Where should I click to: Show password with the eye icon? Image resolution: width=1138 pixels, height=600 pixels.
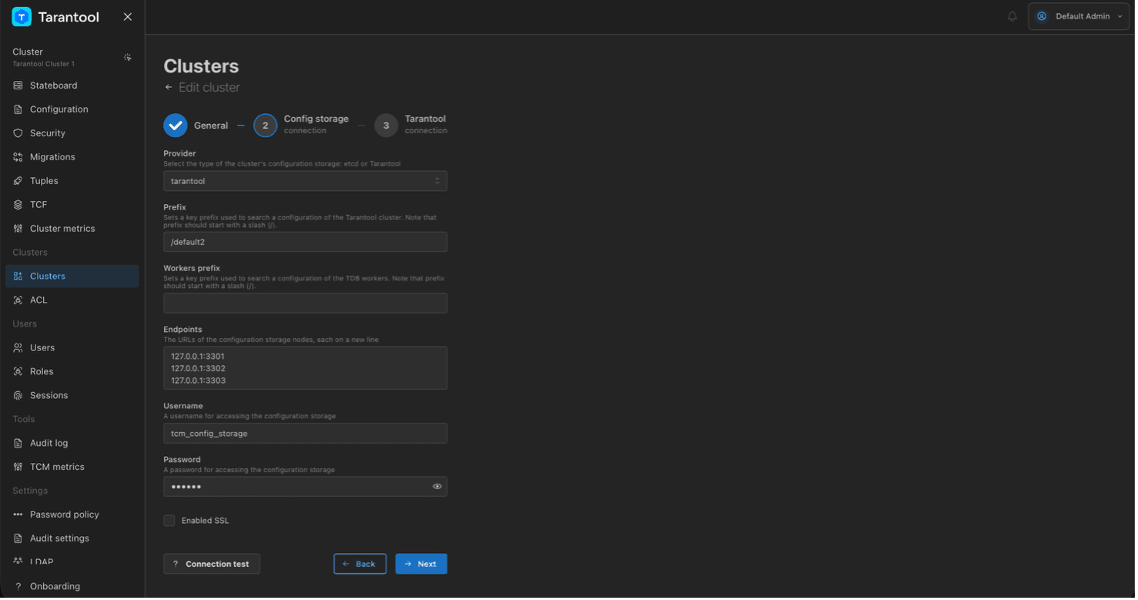[437, 487]
